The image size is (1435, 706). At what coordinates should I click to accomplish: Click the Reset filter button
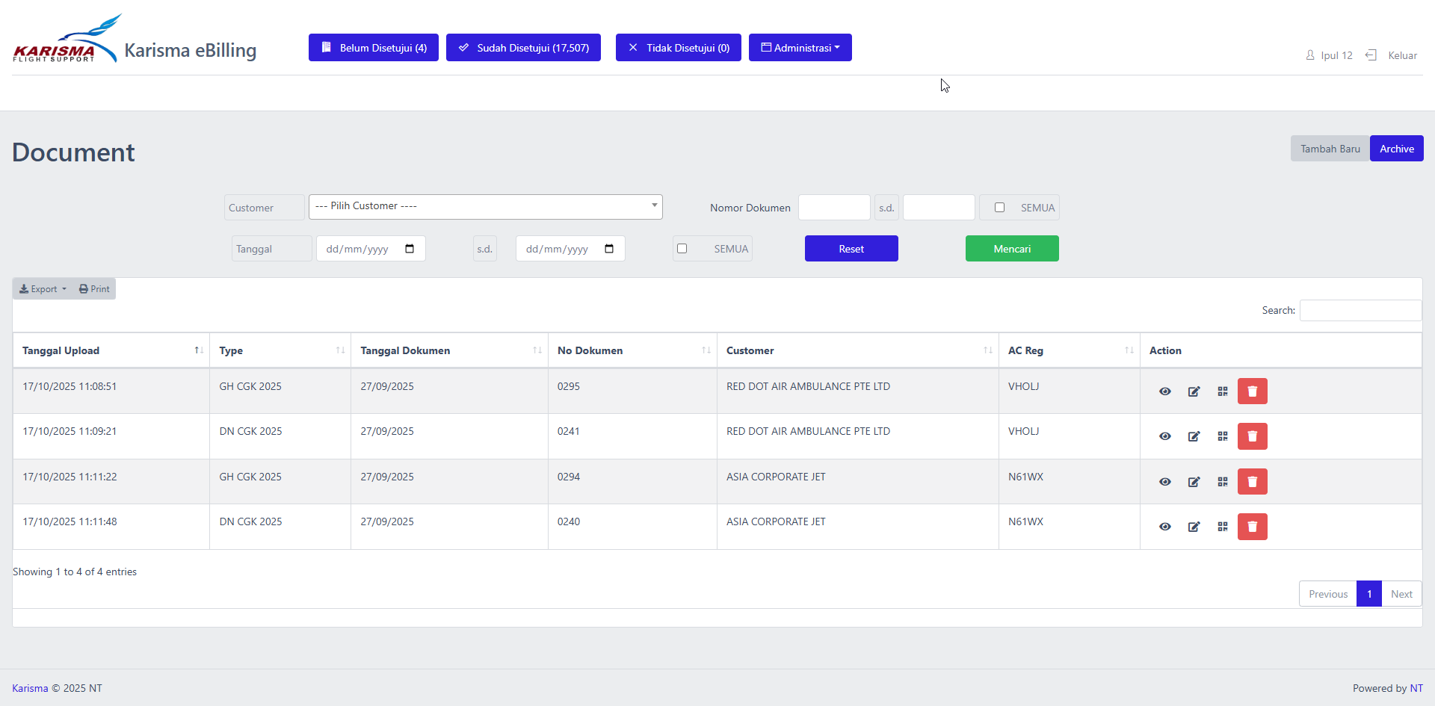tap(851, 249)
